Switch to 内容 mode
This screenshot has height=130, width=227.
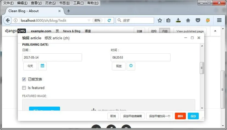pyautogui.click(x=165, y=31)
